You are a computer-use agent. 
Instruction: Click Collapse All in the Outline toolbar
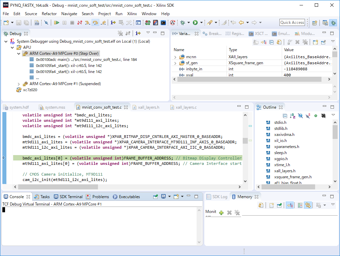click(x=285, y=116)
